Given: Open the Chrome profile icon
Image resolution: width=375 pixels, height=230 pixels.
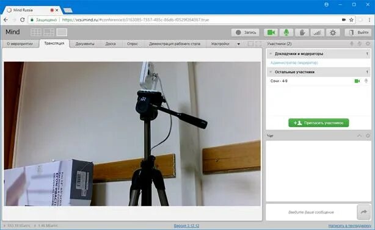Looking at the screenshot, I should pyautogui.click(x=327, y=4).
